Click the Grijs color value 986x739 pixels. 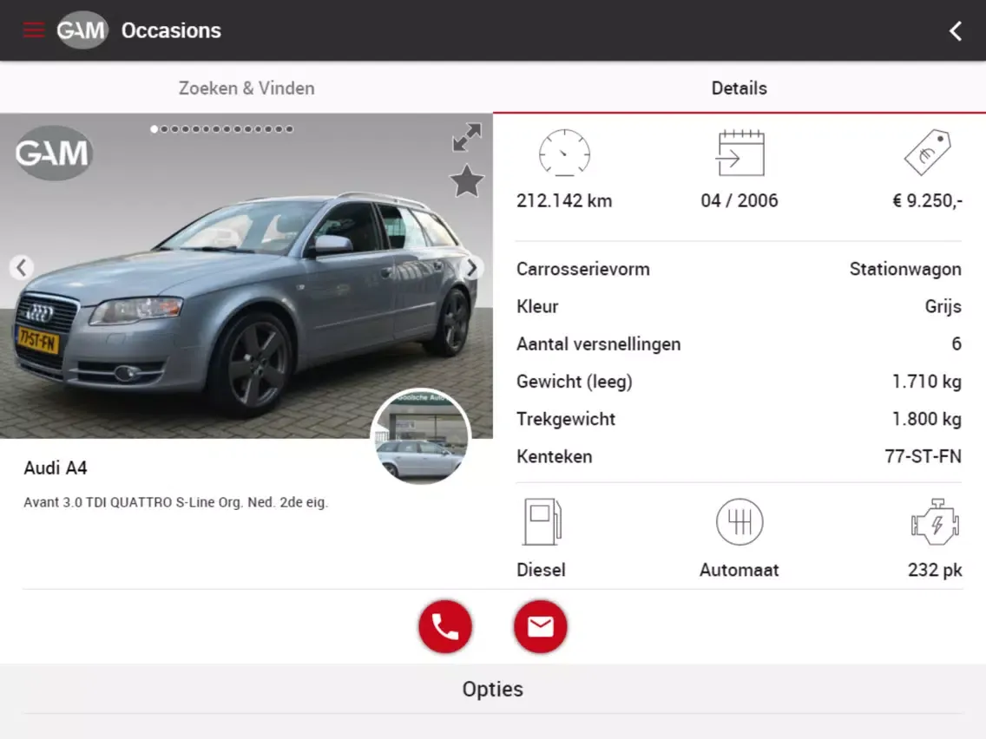point(943,307)
